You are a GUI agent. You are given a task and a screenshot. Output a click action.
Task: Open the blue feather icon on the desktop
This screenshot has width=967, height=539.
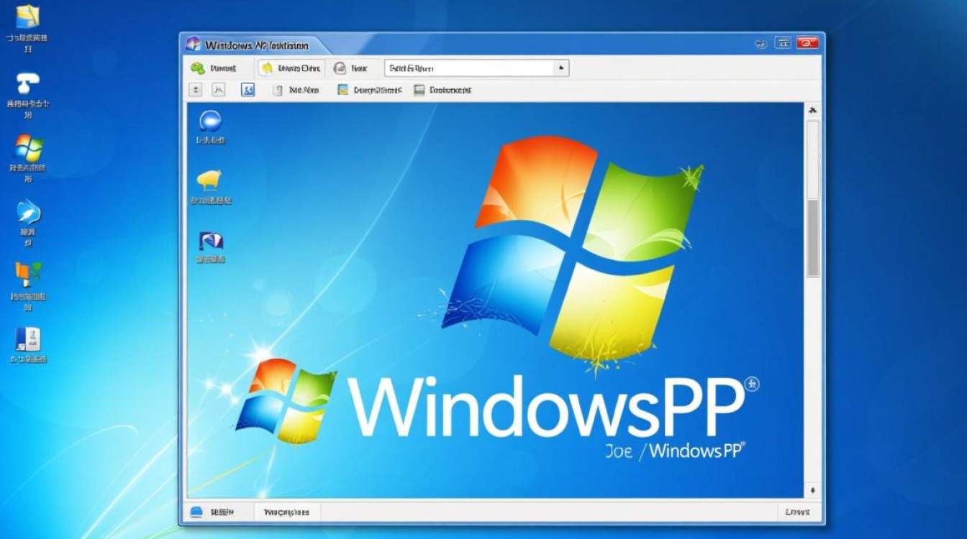pyautogui.click(x=29, y=212)
